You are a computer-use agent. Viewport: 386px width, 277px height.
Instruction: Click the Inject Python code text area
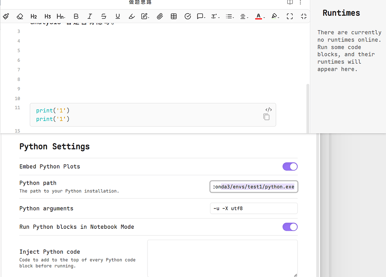tap(222, 258)
